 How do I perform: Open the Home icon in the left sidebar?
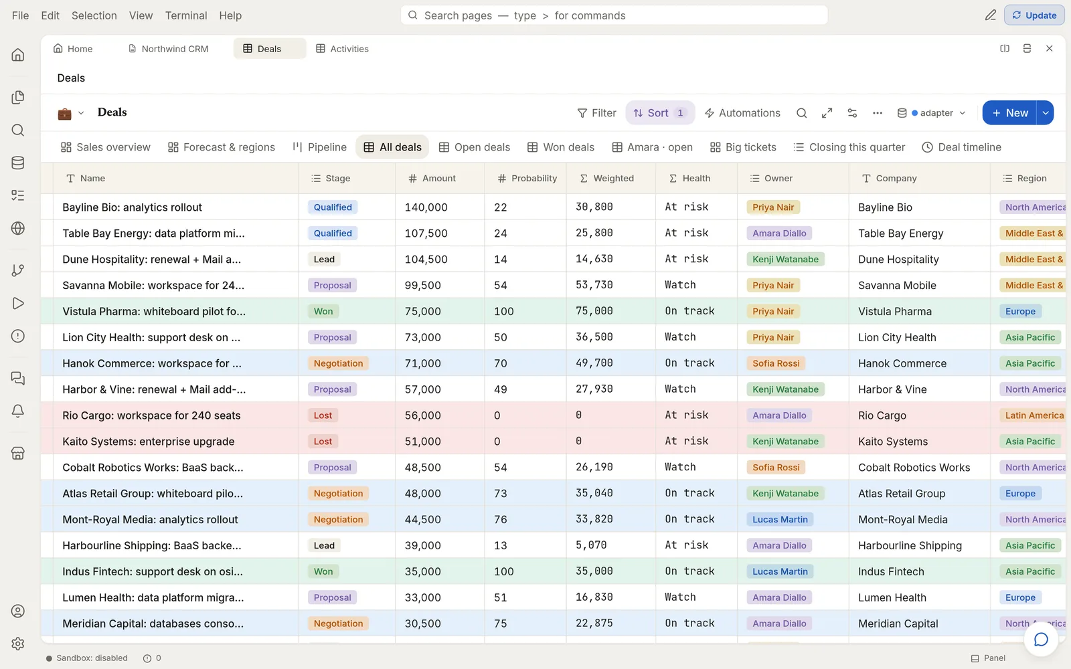[x=18, y=55]
